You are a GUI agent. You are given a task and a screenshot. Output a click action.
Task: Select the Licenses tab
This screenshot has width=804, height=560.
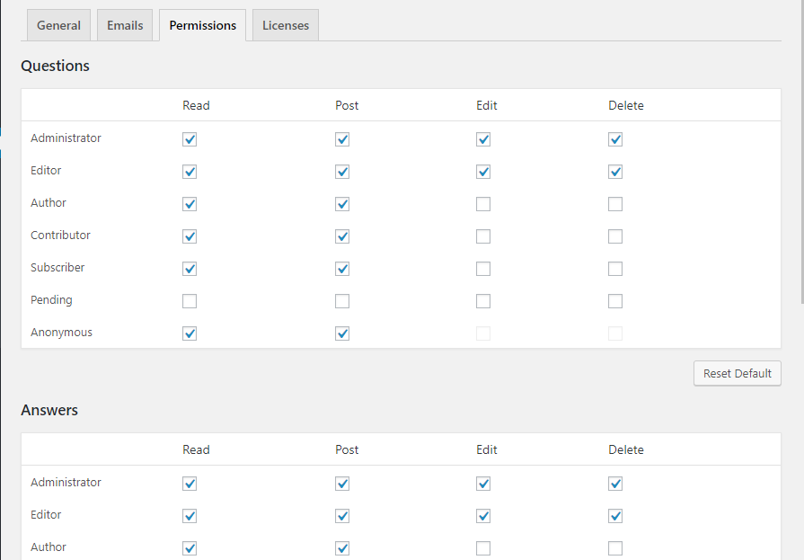(x=286, y=25)
